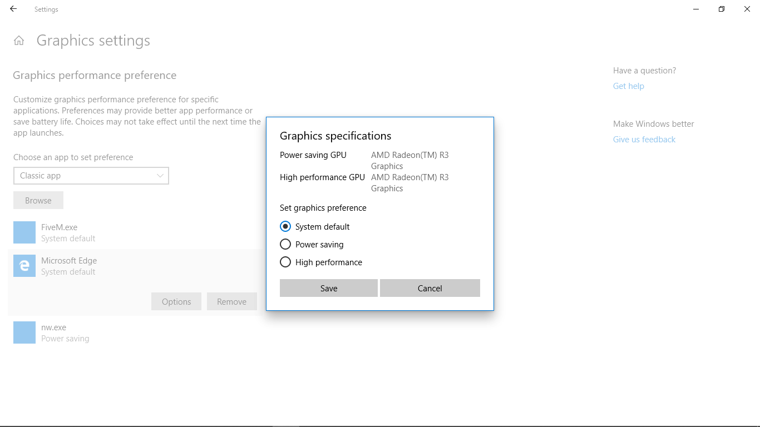Screen dimensions: 760x427
Task: Click the nw.exe app icon
Action: 24,332
